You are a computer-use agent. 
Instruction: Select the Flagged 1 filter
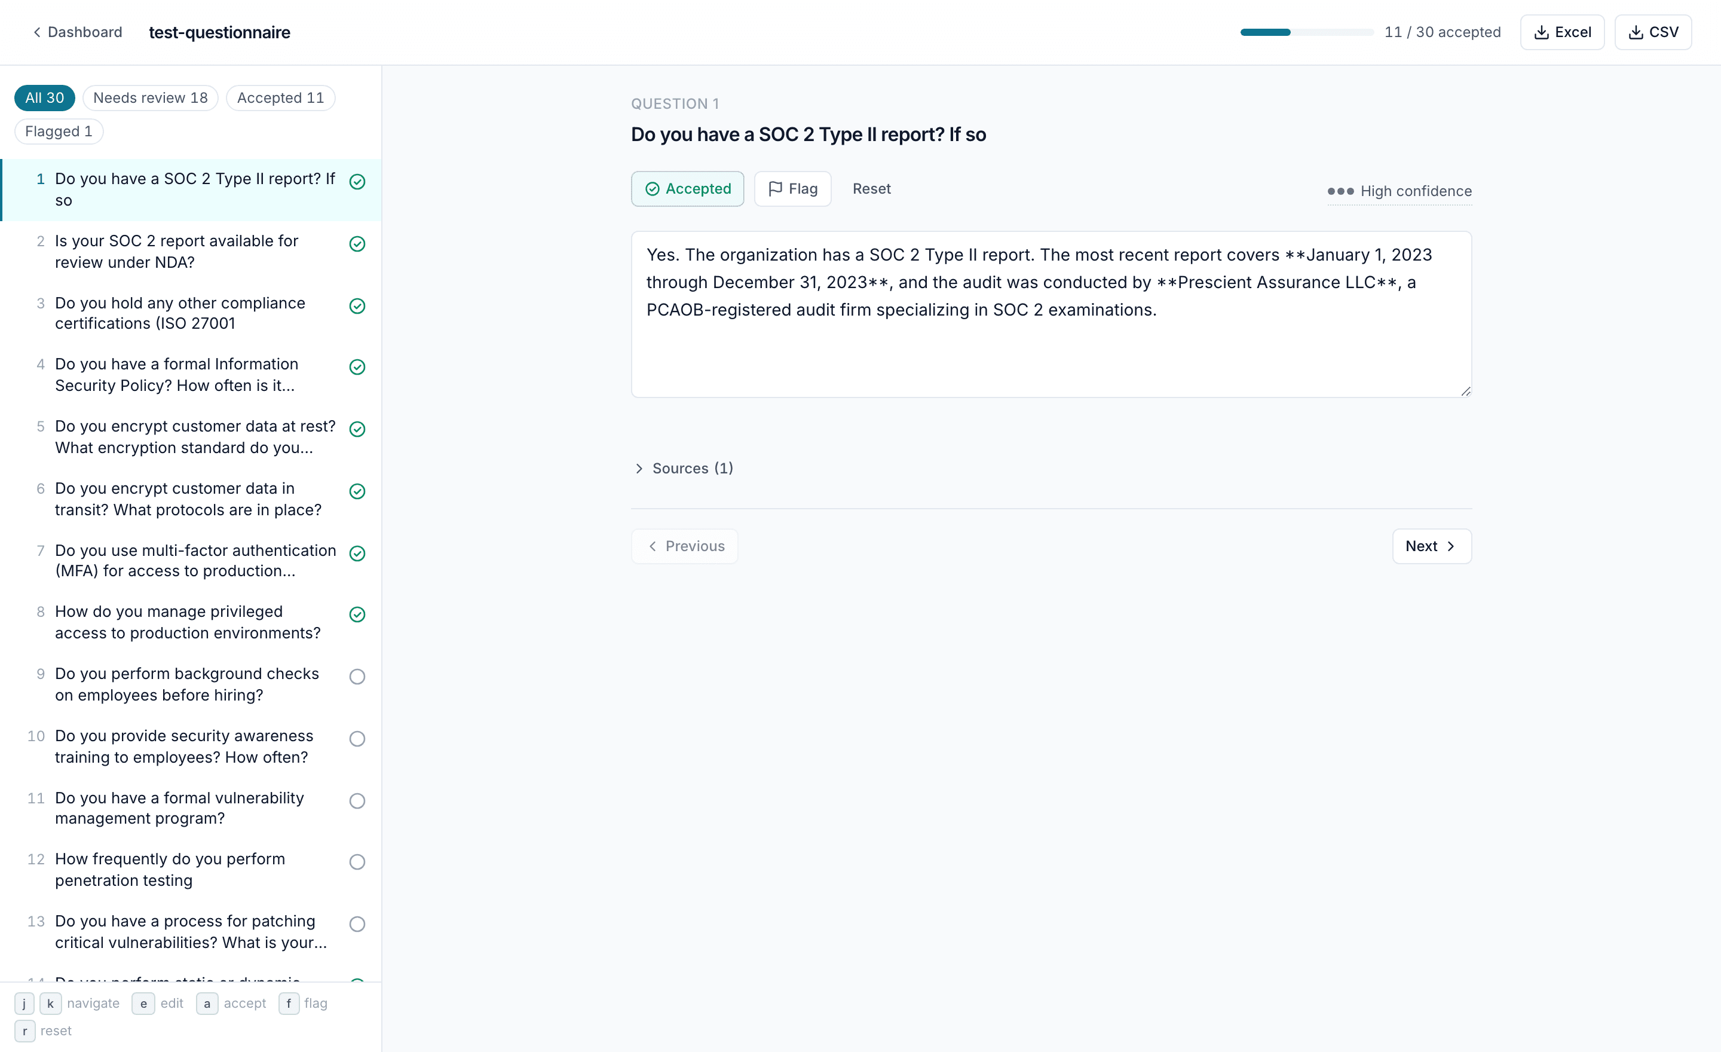[59, 131]
